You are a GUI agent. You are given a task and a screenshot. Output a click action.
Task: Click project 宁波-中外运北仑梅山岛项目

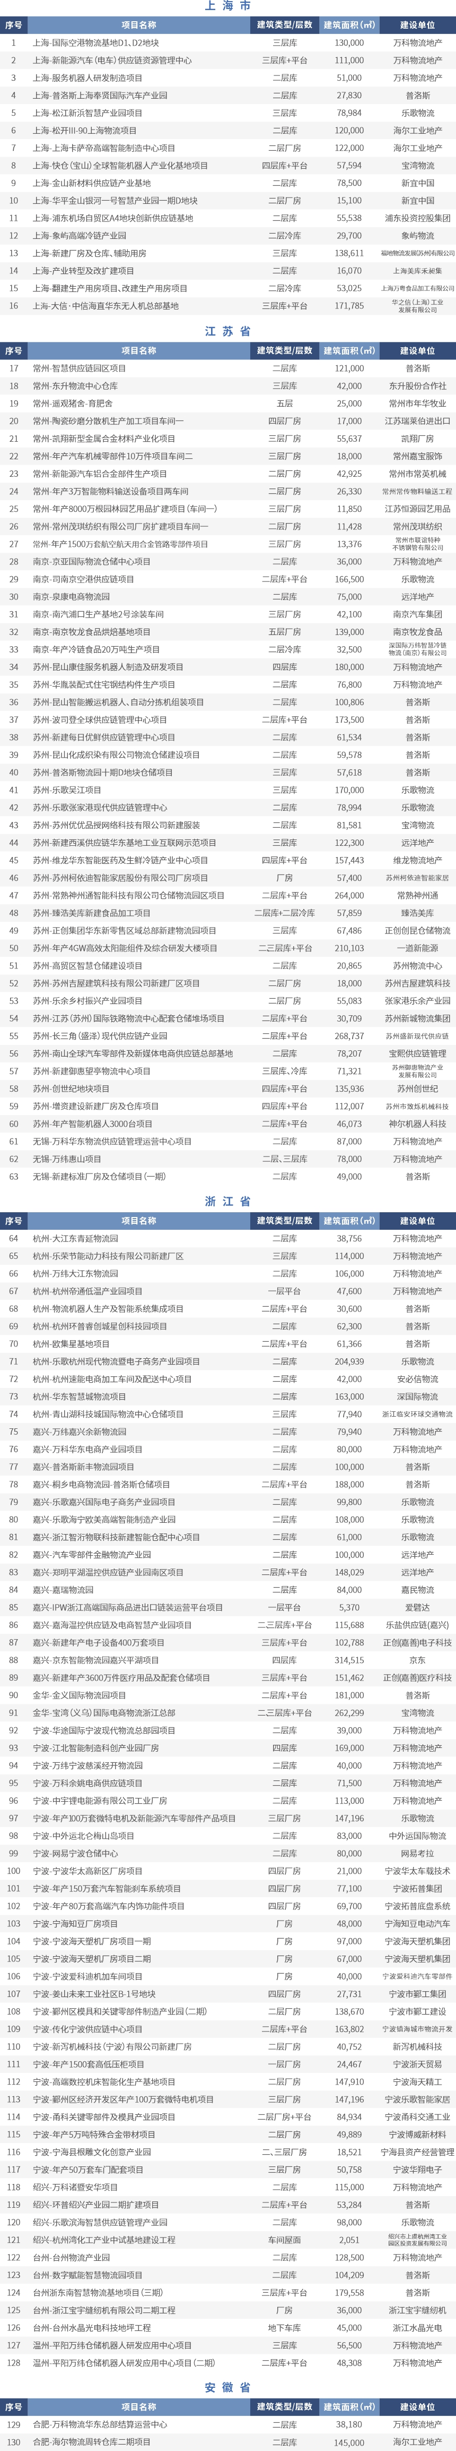[x=84, y=1836]
